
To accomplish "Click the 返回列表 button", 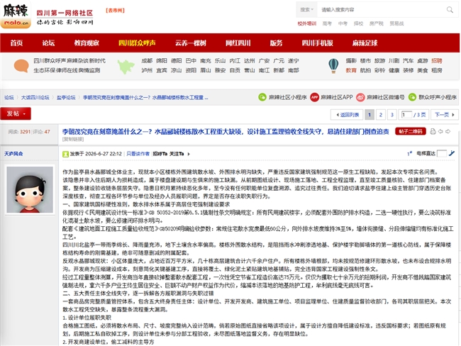I will click(x=348, y=115).
